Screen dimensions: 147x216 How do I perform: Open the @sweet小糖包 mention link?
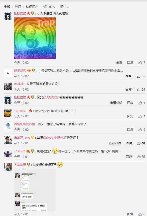[x=53, y=138]
